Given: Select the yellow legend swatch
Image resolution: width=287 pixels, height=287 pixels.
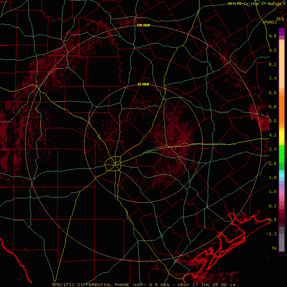Looking at the screenshot, I should click(x=282, y=136).
